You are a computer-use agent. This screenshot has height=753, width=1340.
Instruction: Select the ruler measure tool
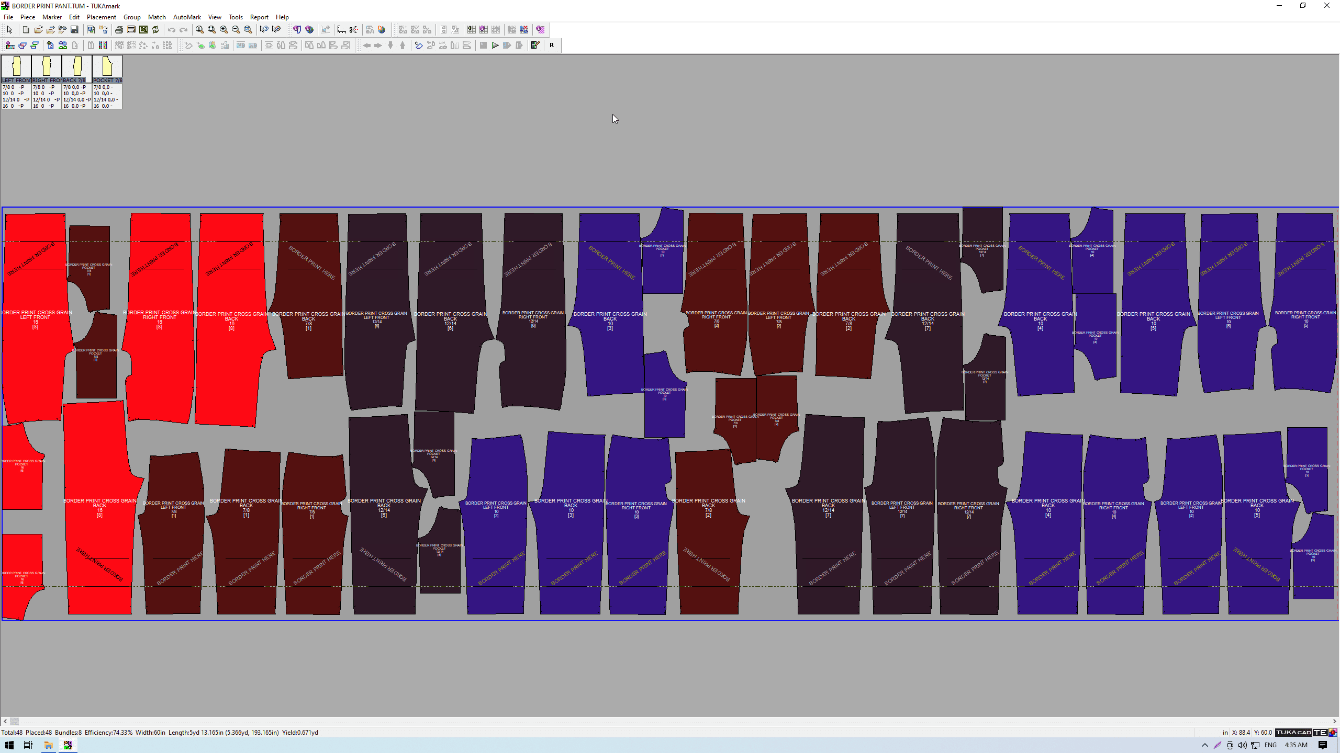point(341,30)
